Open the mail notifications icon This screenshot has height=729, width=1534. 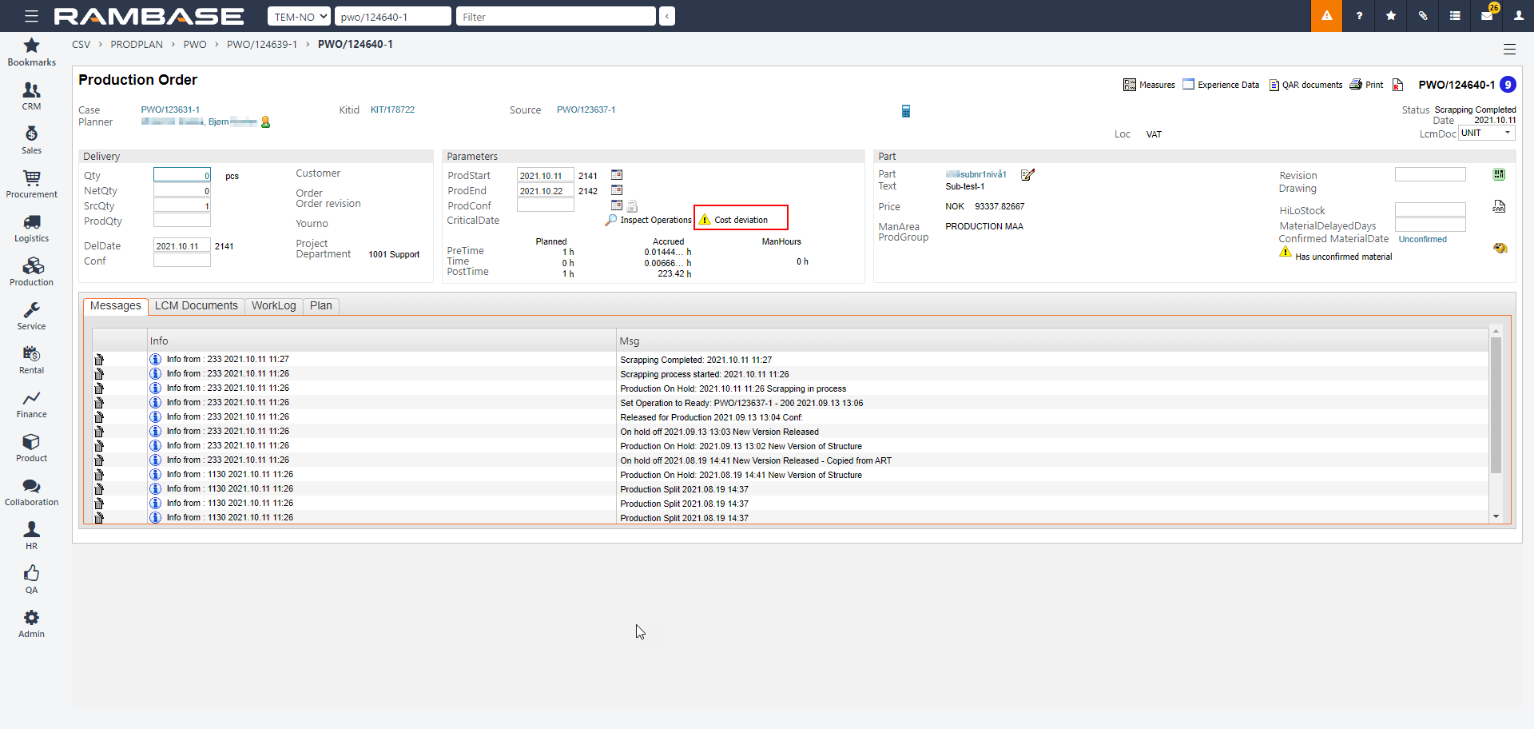click(1487, 16)
